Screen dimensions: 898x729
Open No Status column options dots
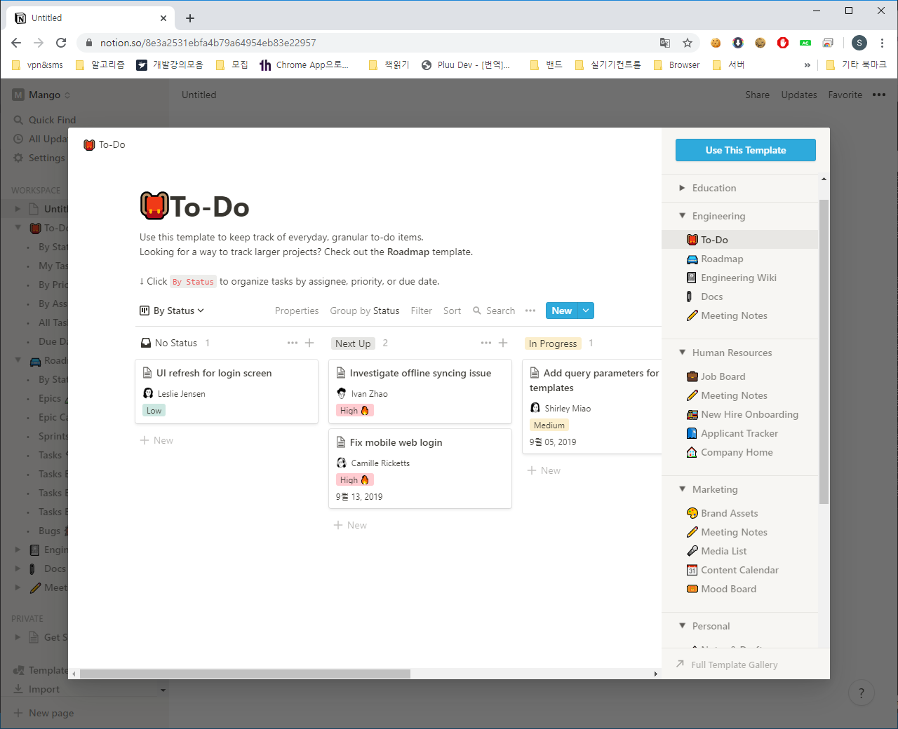pos(293,343)
